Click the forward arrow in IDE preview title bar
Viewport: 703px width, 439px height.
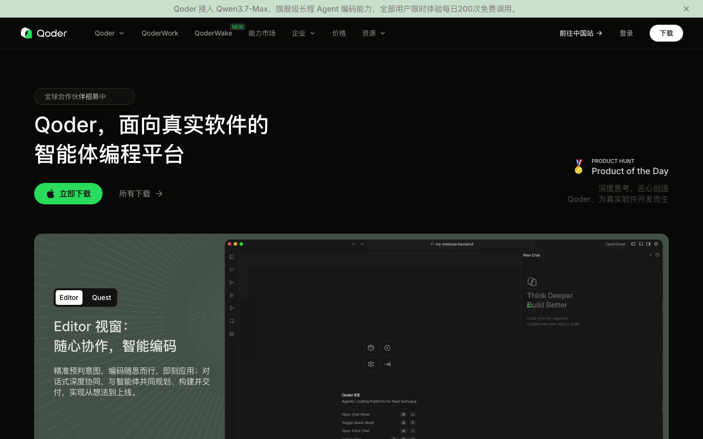coord(362,244)
